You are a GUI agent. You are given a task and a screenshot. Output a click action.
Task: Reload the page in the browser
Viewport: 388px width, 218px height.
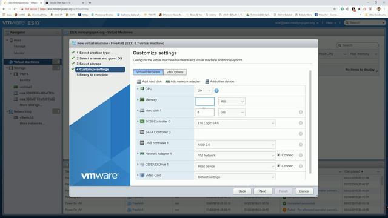(15, 9)
